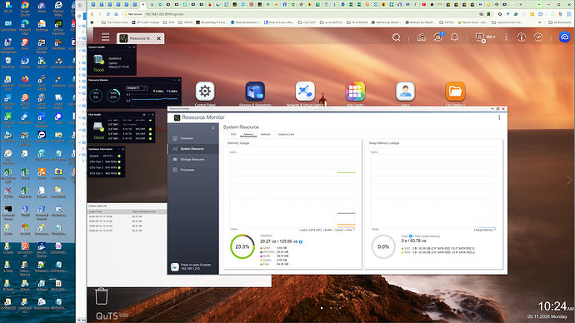Click the "CPU Fan 1" row in Hardware Information widget
Screen dimensions: 575x323
[x=105, y=161]
